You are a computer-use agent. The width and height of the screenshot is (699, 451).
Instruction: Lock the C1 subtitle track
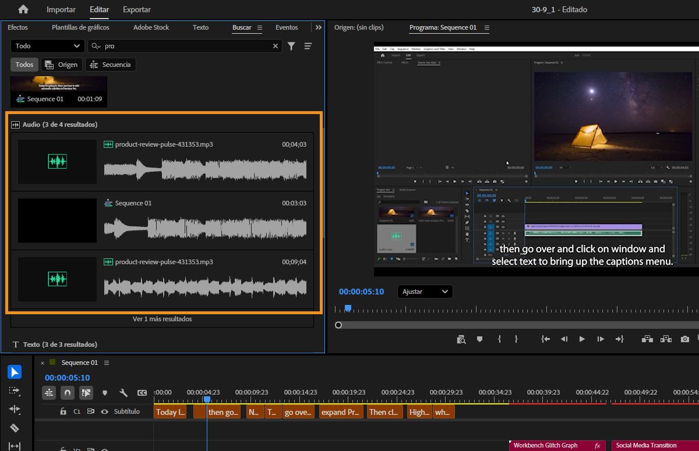[x=63, y=411]
